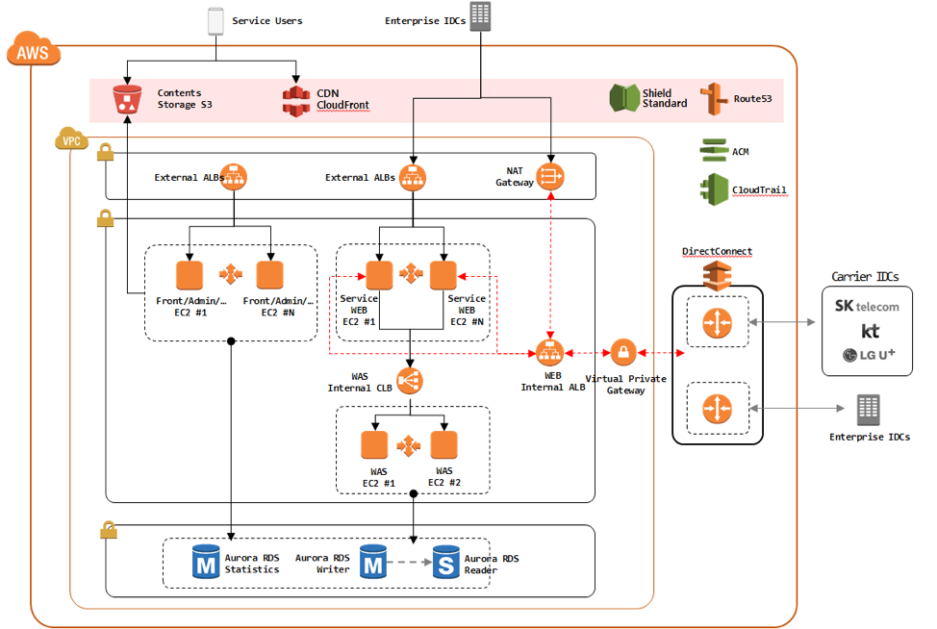Click the Service Users phone icon
Viewport: 937px width, 629px height.
pos(215,19)
